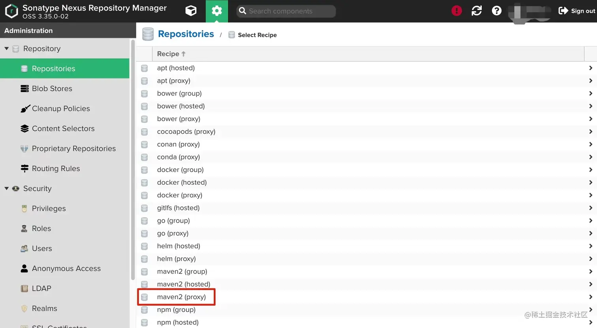Select the bower (hosted) recipe

(366, 106)
